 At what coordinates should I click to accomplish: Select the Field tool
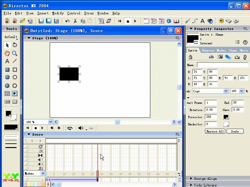pos(7,102)
